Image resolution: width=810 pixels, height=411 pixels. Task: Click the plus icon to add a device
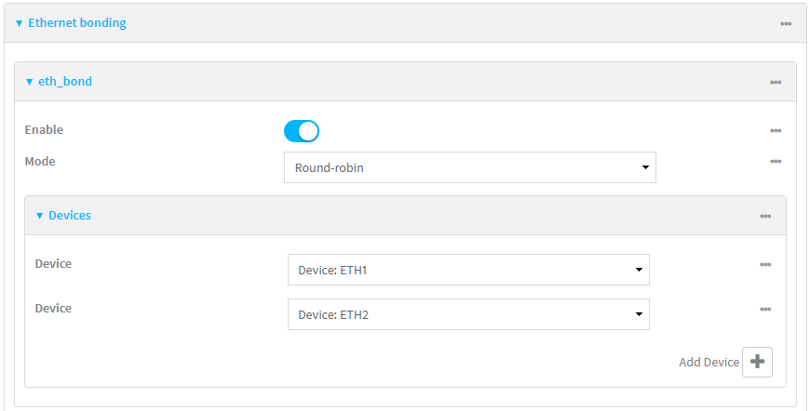(x=757, y=362)
